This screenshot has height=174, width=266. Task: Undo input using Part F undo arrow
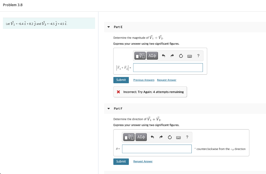click(152, 137)
